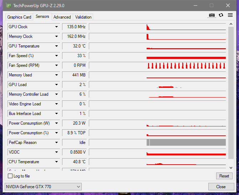The width and height of the screenshot is (239, 195).
Task: Enable the Log to file checkbox
Action: pyautogui.click(x=10, y=176)
